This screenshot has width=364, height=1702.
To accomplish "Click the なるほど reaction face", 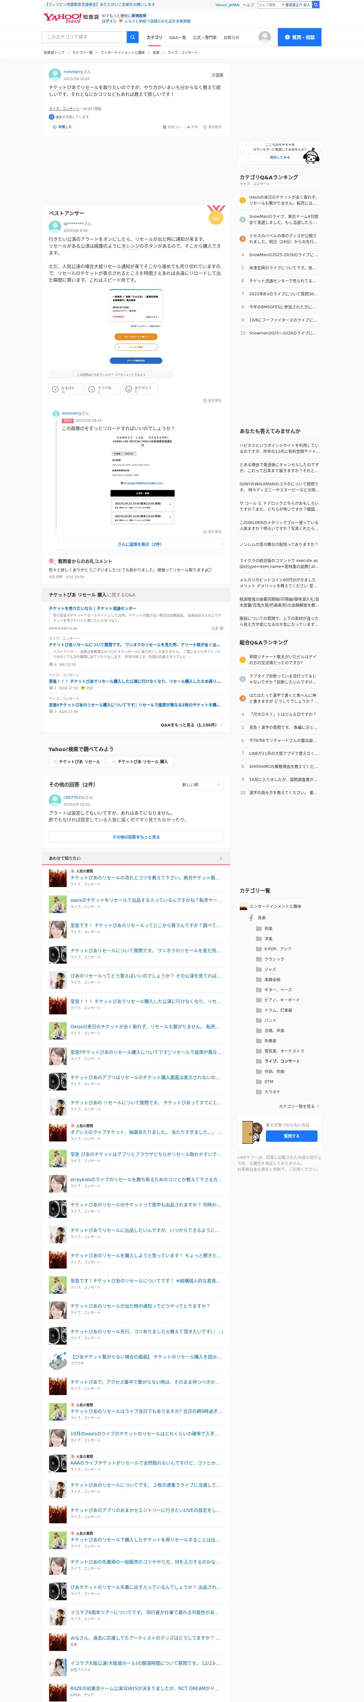I will tap(56, 389).
